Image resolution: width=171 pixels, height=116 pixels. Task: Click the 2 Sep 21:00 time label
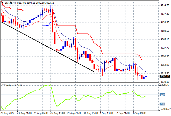pyautogui.click(x=123, y=113)
